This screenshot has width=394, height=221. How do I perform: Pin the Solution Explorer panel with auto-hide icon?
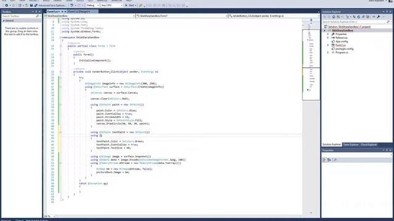387,12
